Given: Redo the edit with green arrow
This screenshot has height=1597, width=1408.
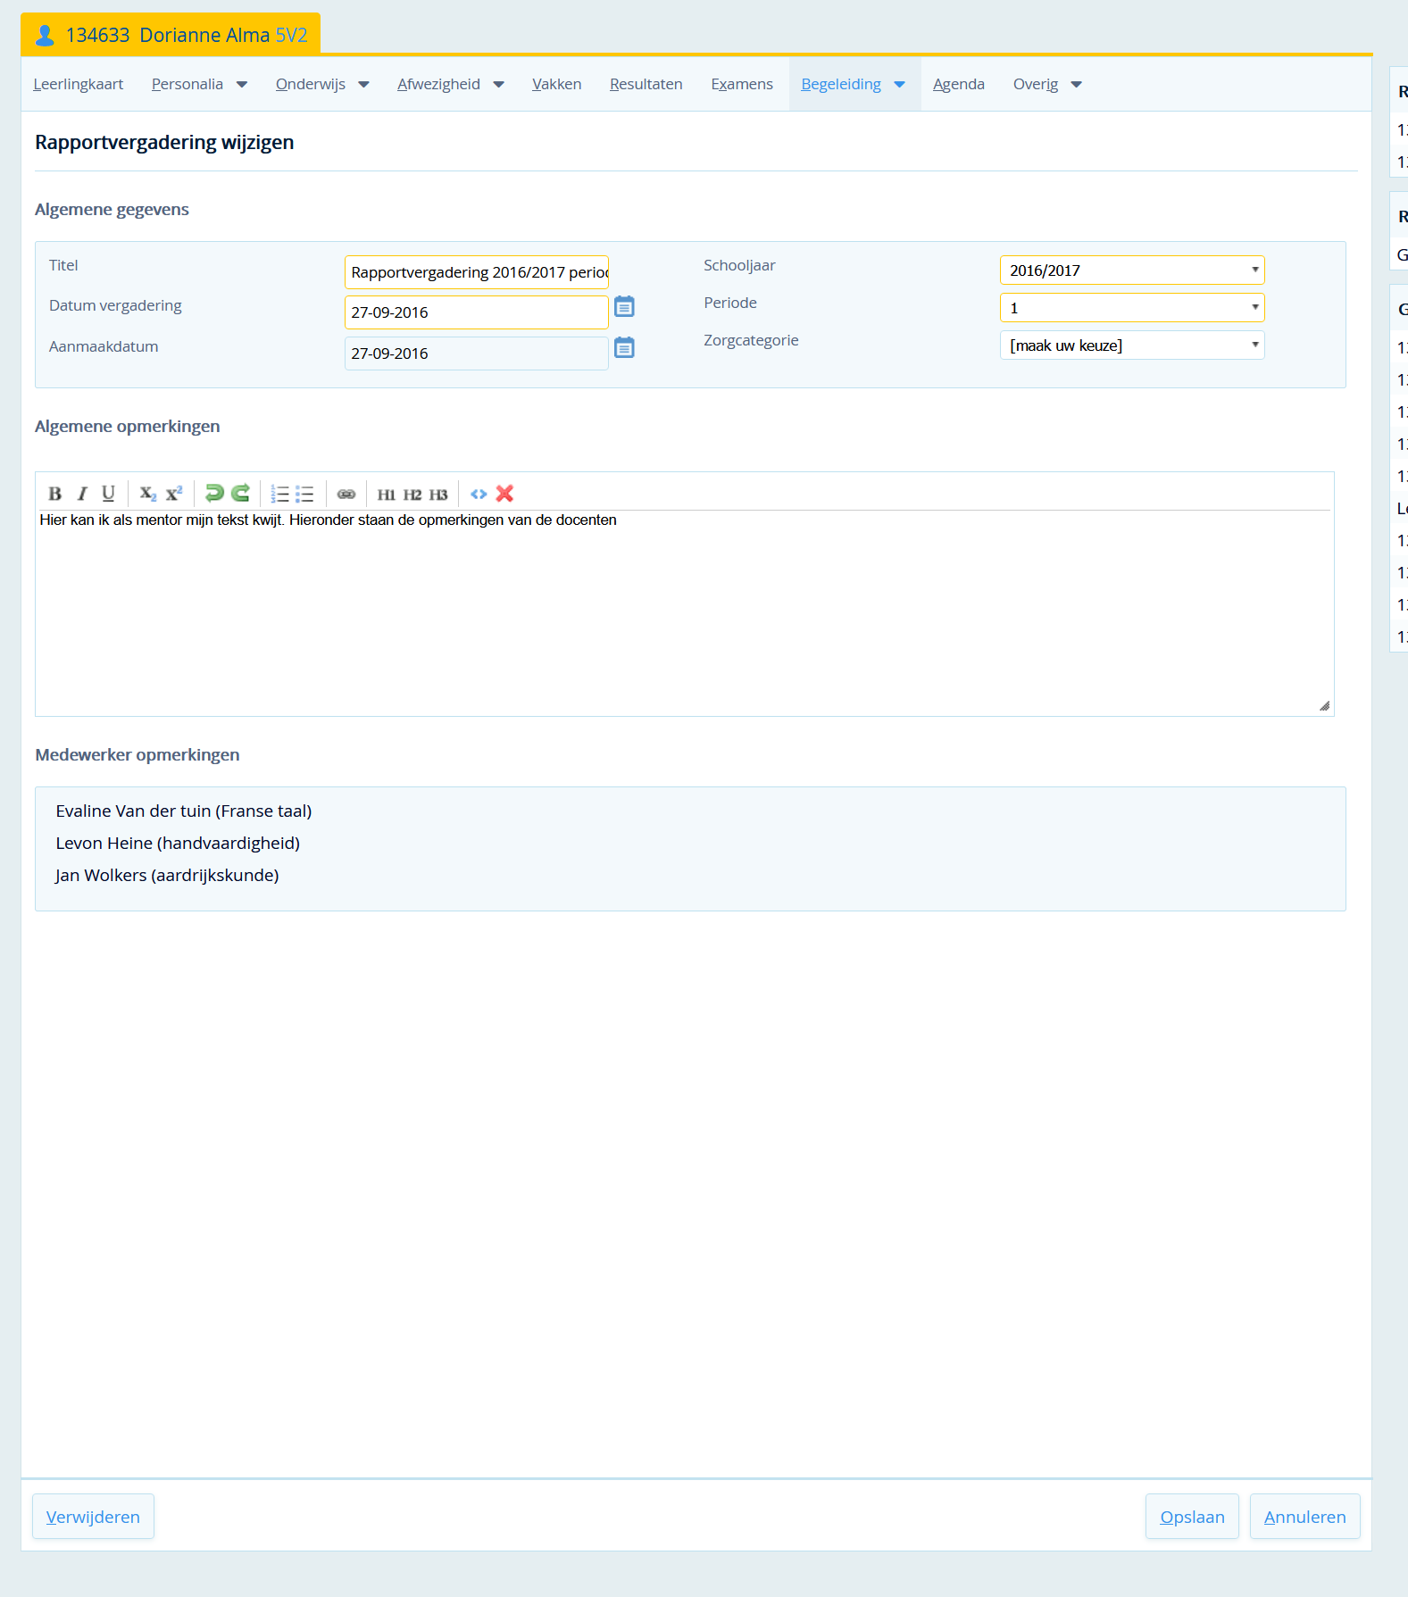Looking at the screenshot, I should point(240,493).
